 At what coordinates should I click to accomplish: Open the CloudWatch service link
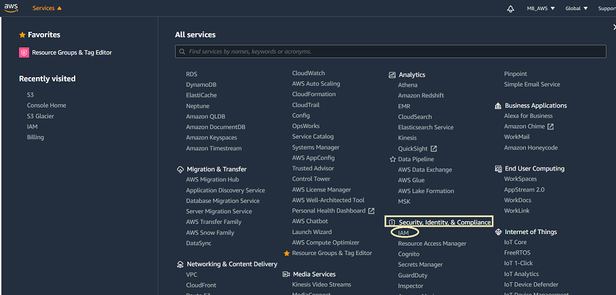(x=308, y=73)
